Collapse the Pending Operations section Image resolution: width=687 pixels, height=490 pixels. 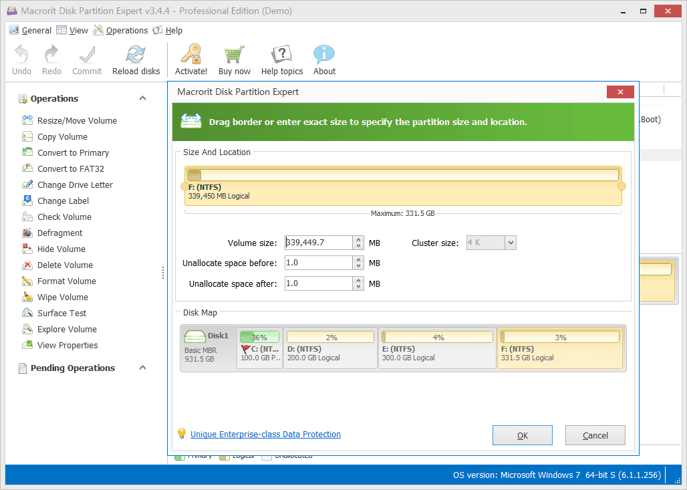(x=142, y=368)
